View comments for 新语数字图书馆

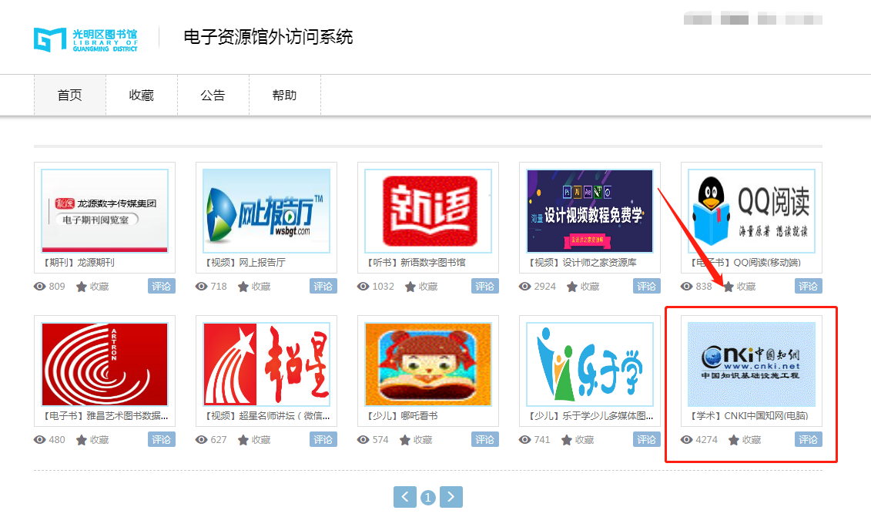coord(485,286)
